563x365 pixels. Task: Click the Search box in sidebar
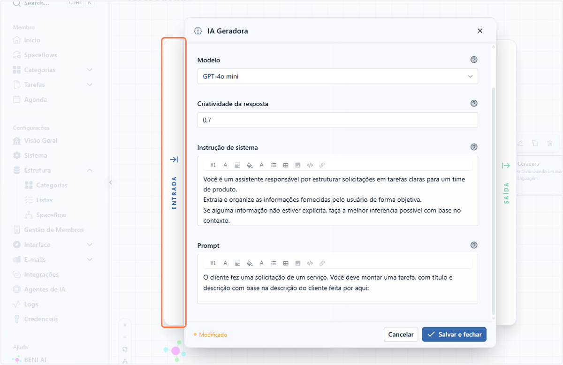tap(53, 3)
